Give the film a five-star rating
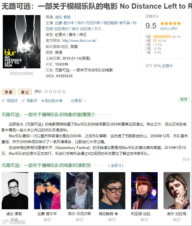 [x=64, y=92]
